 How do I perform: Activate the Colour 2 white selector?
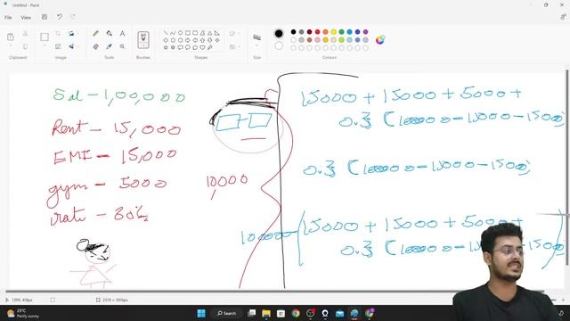coord(279,45)
